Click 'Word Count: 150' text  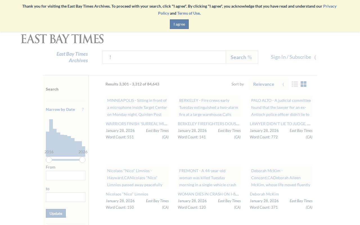coord(120,207)
